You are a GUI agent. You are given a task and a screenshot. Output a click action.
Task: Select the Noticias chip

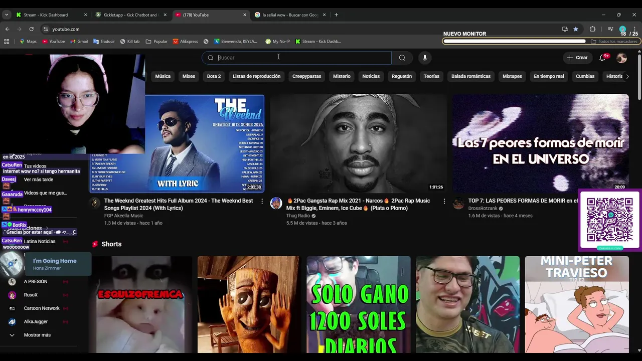[x=371, y=76]
